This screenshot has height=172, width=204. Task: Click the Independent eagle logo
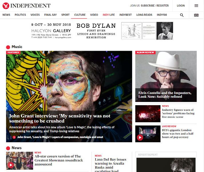point(6,6)
